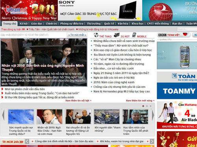Image resolution: width=197 pixels, height=147 pixels.
Task: Click Xem thêm tin nổi bật
Action: [78, 101]
